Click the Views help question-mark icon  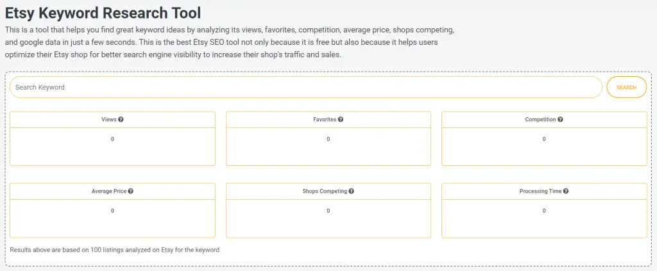pyautogui.click(x=121, y=119)
